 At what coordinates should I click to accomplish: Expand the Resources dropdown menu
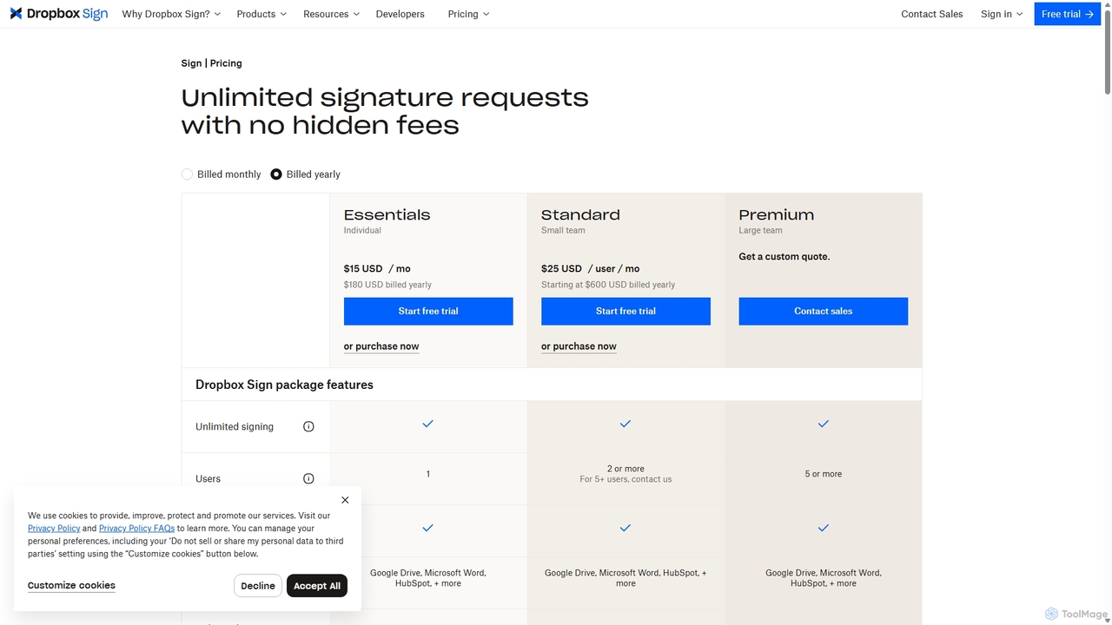point(331,14)
